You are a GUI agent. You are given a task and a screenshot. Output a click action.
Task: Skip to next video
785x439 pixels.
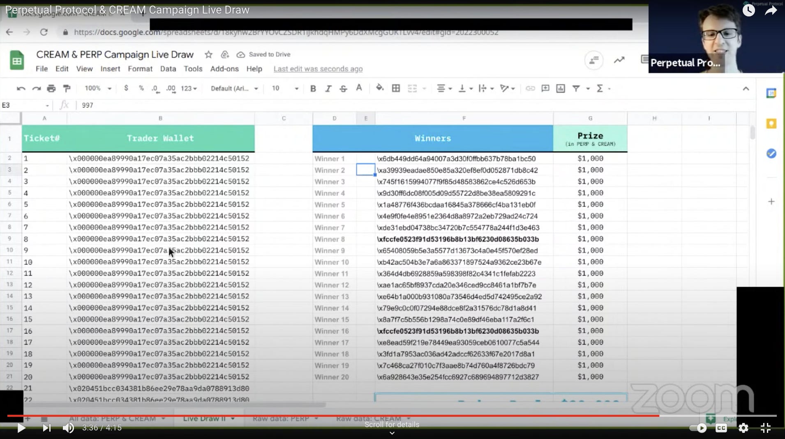[x=47, y=428]
